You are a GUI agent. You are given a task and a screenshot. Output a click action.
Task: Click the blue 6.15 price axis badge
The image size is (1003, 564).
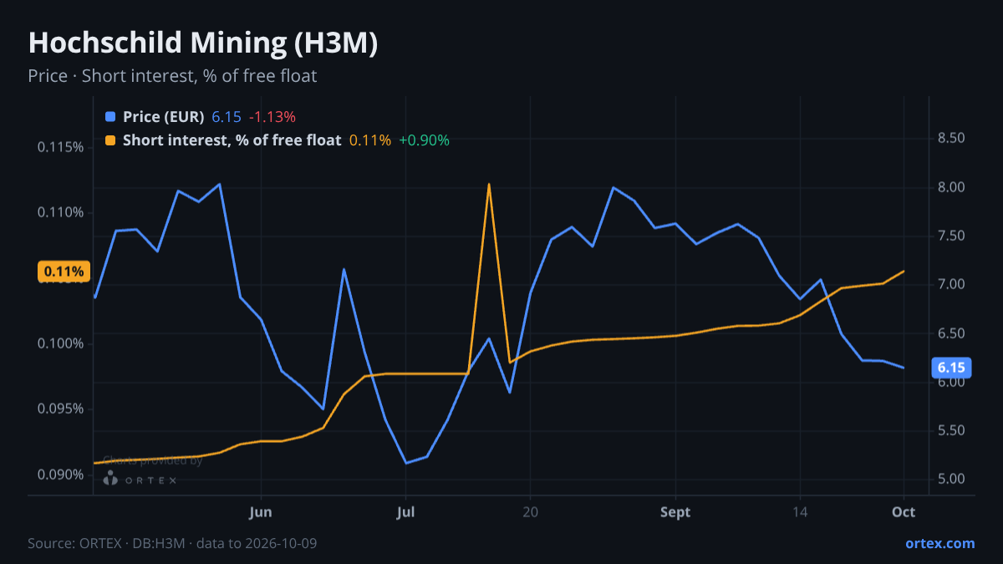(x=951, y=368)
